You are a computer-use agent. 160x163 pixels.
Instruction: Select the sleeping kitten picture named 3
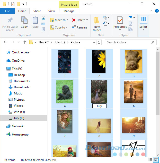pos(134,61)
